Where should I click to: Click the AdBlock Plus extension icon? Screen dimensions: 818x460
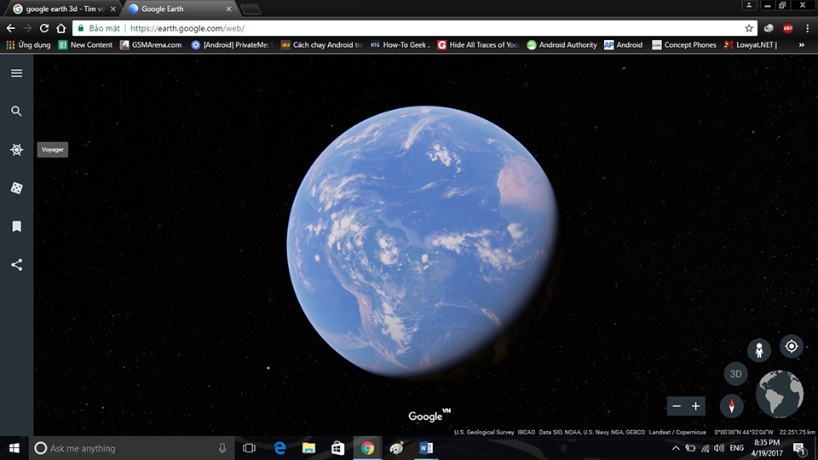[x=787, y=28]
